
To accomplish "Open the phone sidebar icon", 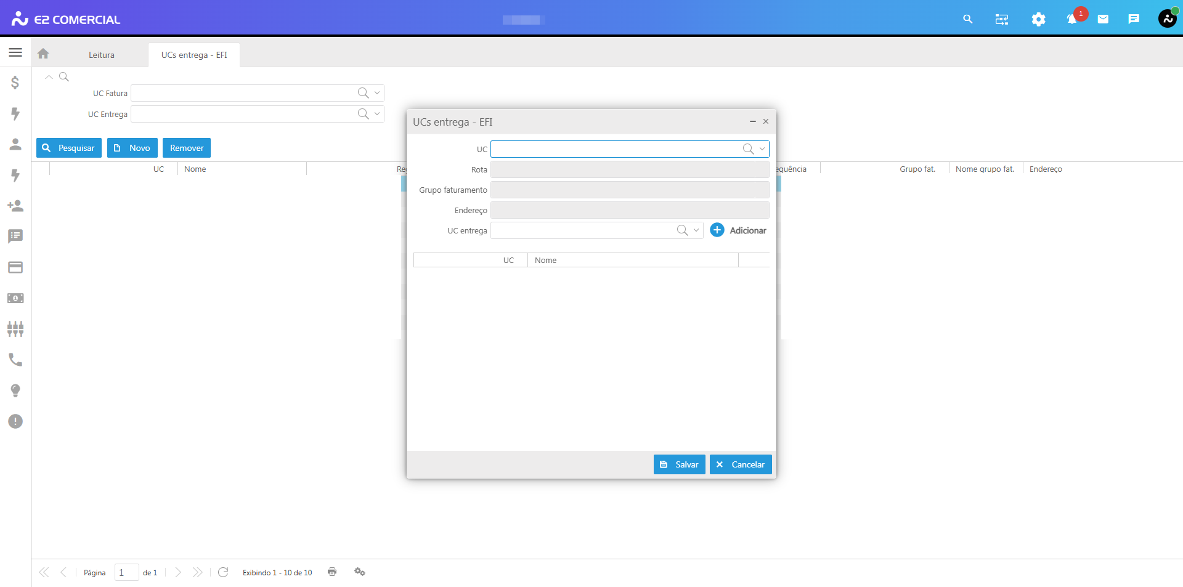I will [15, 360].
